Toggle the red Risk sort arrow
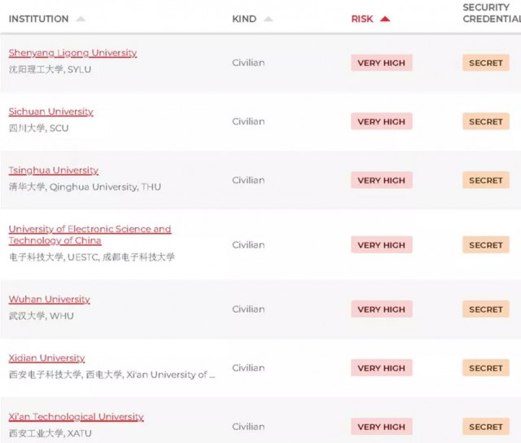Screen dimensions: 521x443 coord(385,19)
